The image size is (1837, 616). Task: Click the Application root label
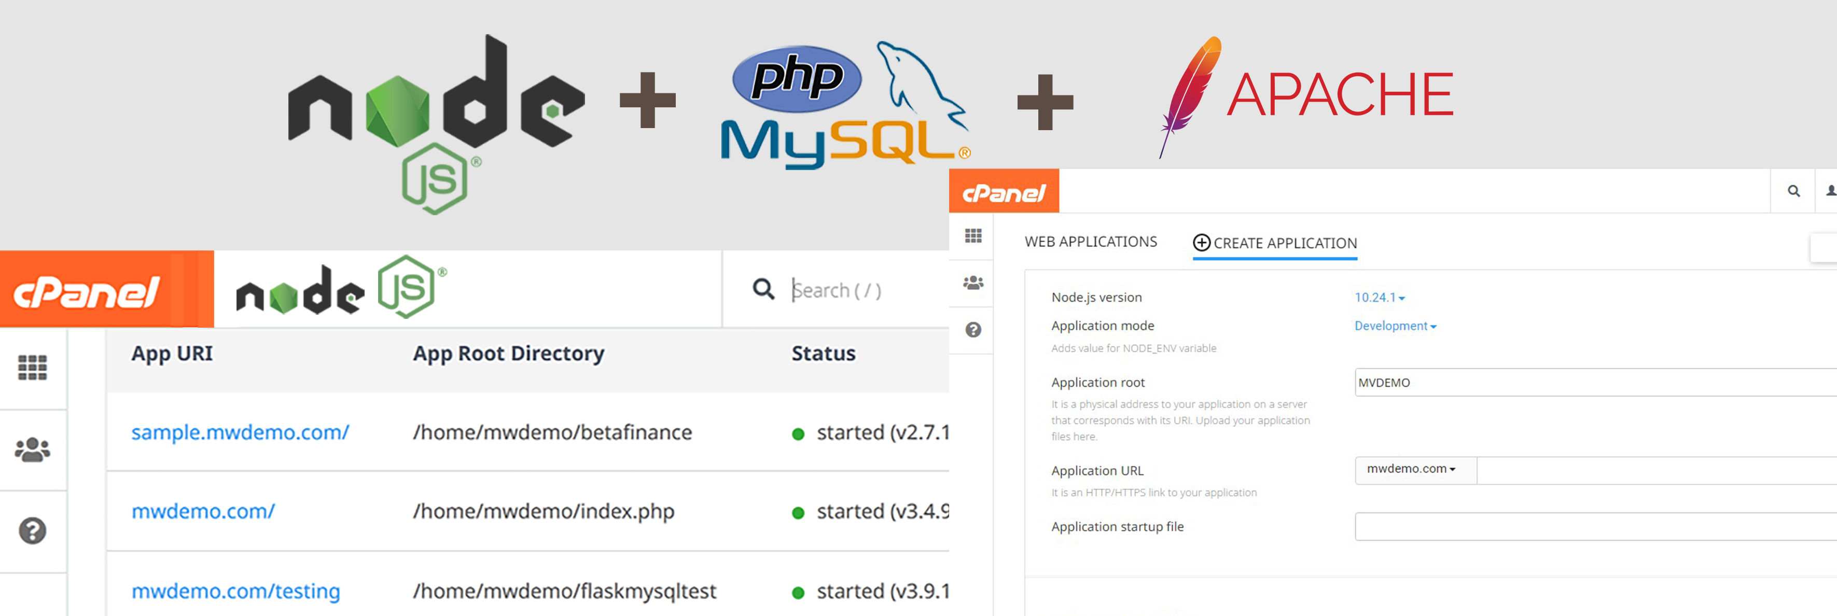pos(1097,383)
